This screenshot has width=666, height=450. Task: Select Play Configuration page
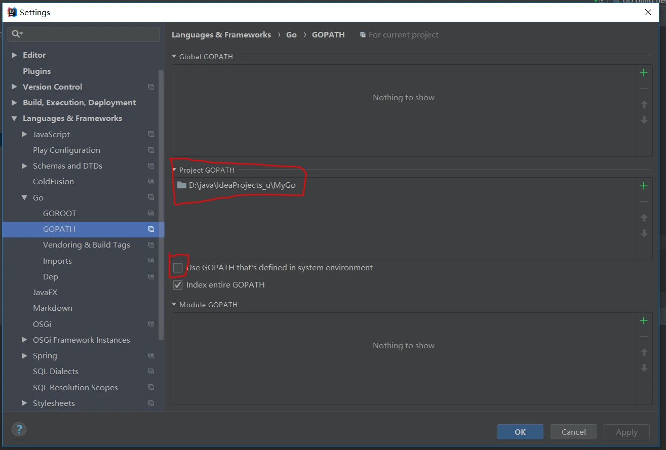(66, 150)
